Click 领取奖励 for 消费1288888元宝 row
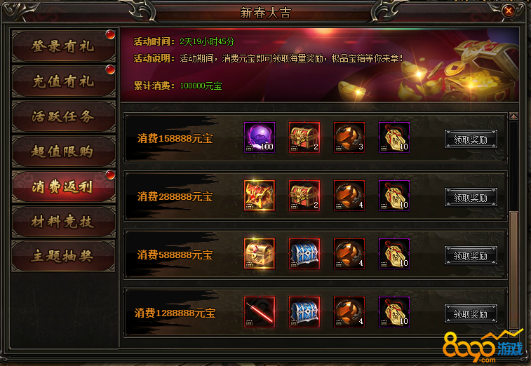Screen dimensions: 531x366 point(471,314)
